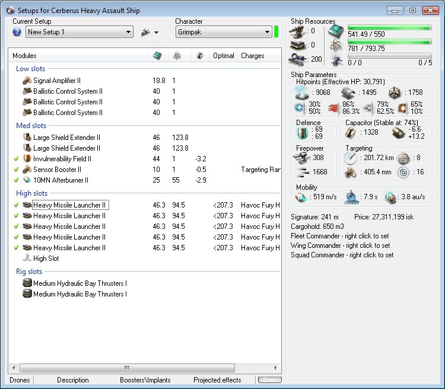Click the CPU resource icon
Image resolution: width=445 pixels, height=389 pixels.
pos(336,31)
